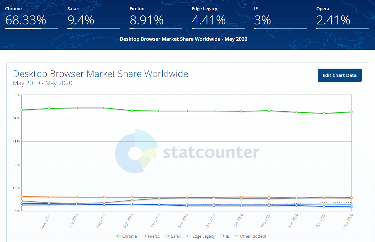The image size is (375, 242).
Task: Click Chrome data point for Feb 2020
Action: tap(269, 111)
